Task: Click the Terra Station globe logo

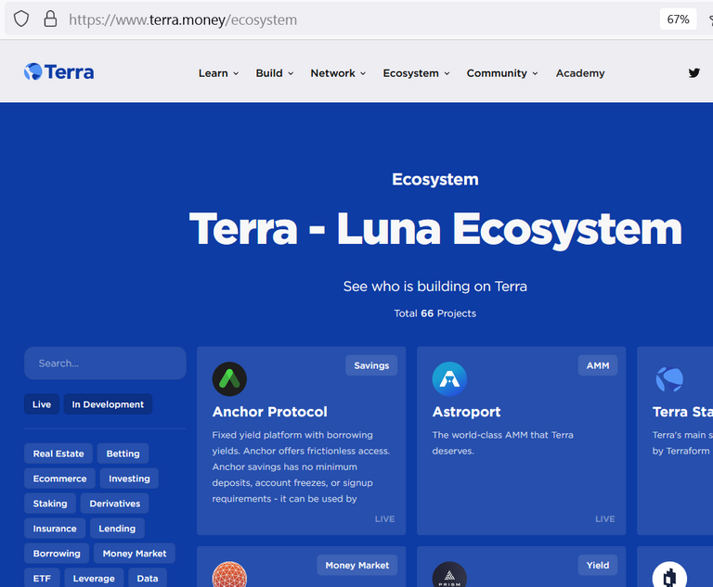Action: [x=669, y=379]
